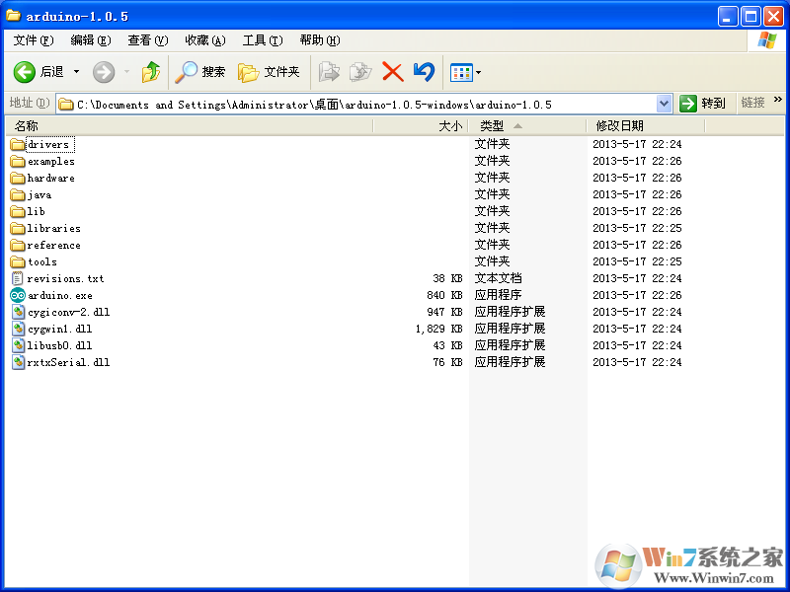Expand the Links (链接) toolbar chevron
The width and height of the screenshot is (790, 592).
[777, 101]
